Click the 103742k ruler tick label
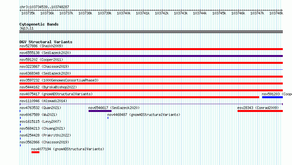 (x=162, y=13)
